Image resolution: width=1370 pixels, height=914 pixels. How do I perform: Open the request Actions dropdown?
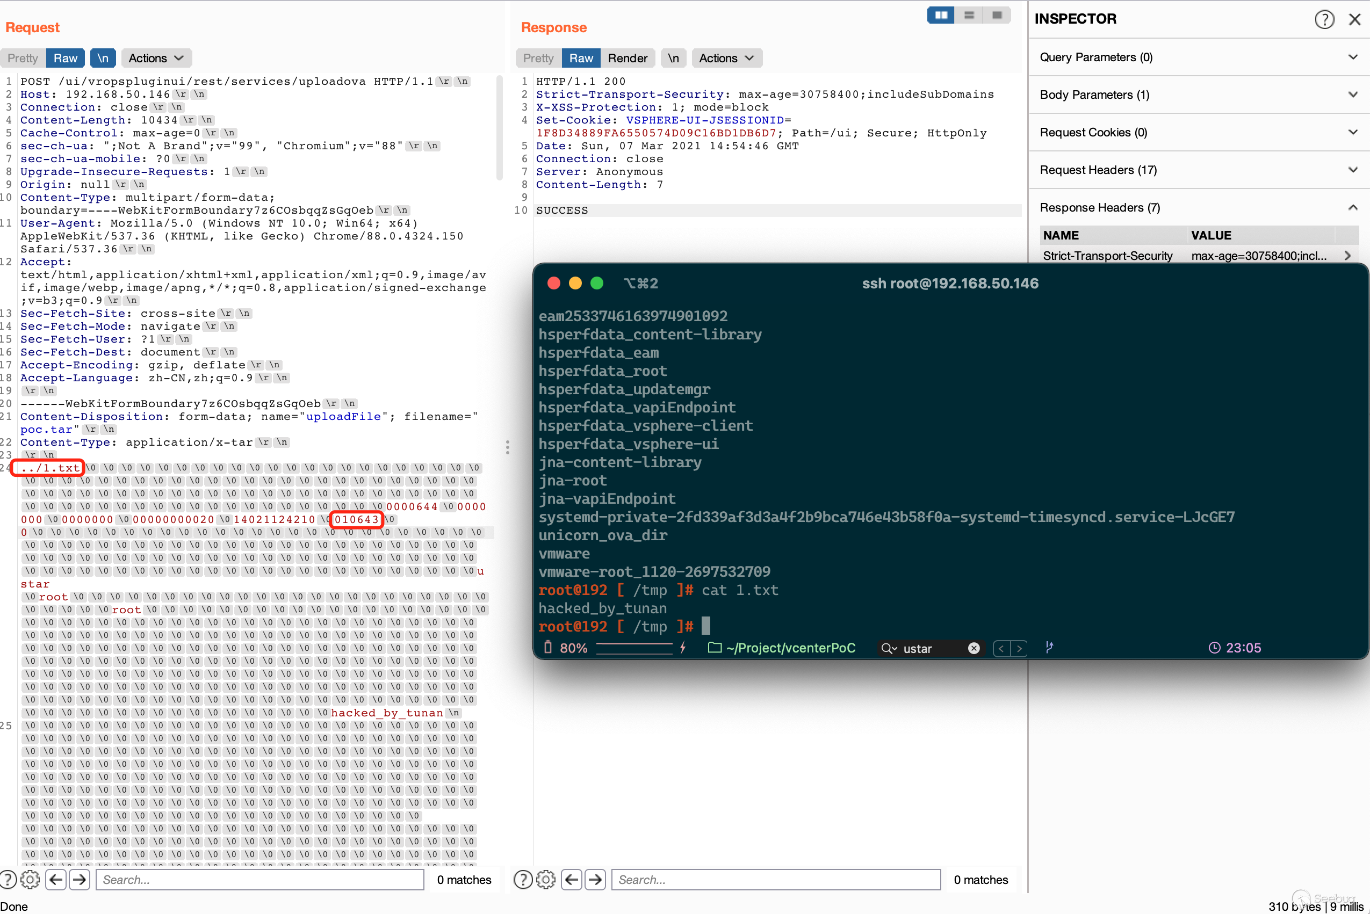[x=156, y=59]
